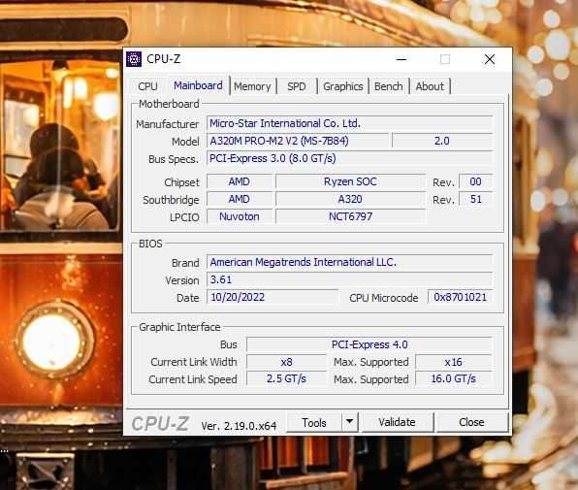Click the Graphic Interface Bus PCI-Express 4.0 value

(369, 344)
